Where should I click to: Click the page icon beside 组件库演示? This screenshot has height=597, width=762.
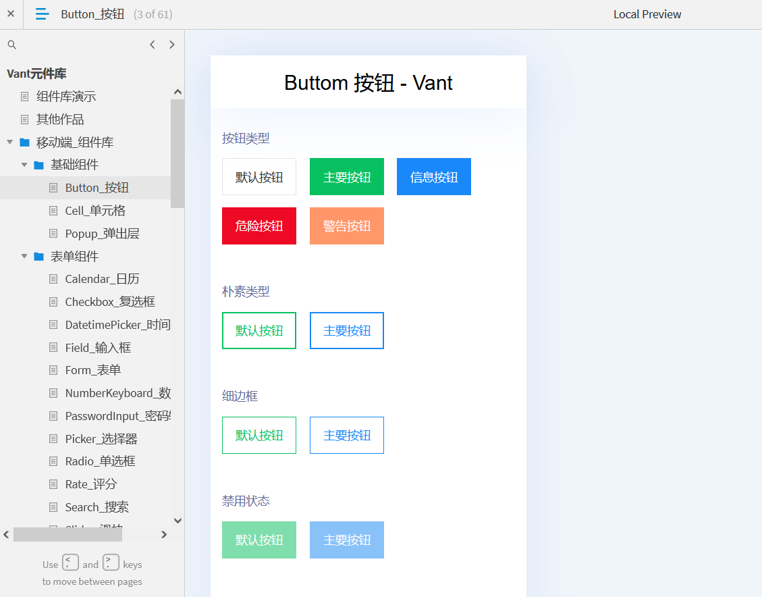coord(25,97)
